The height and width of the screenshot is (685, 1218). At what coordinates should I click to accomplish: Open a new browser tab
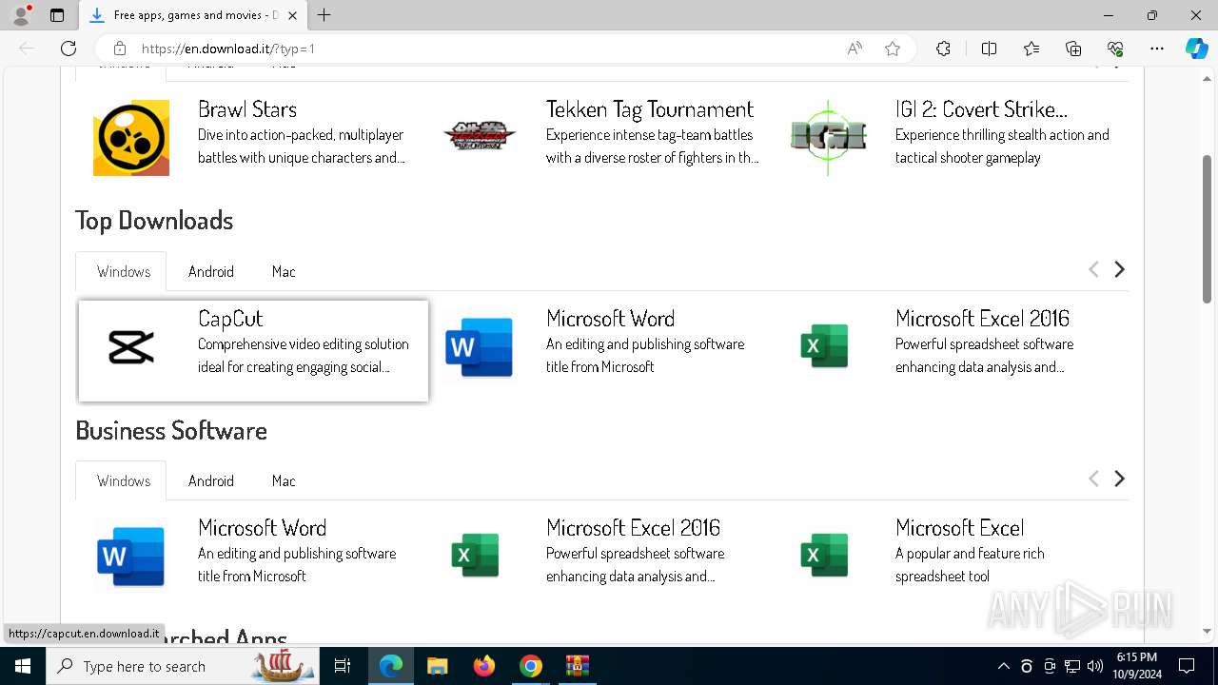[324, 15]
